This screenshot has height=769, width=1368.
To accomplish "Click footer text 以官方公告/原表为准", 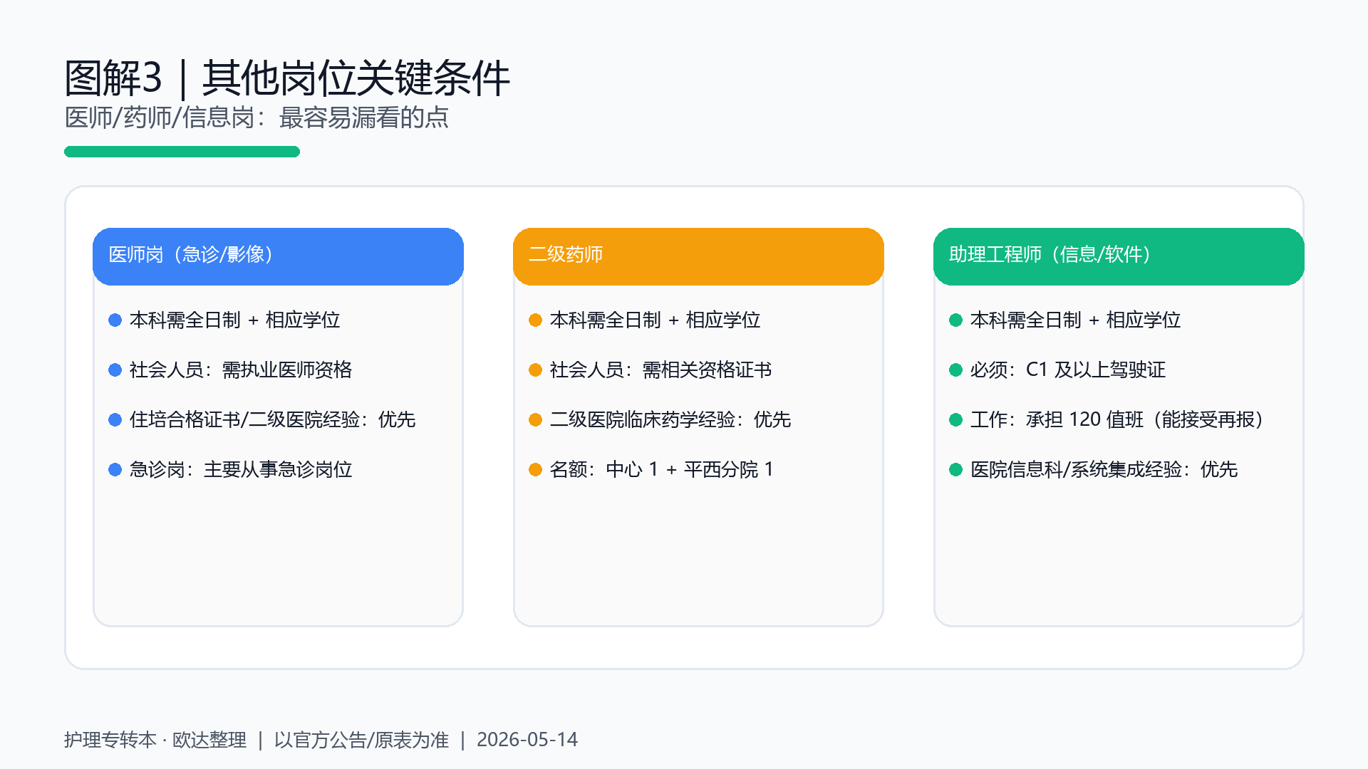I will point(361,740).
